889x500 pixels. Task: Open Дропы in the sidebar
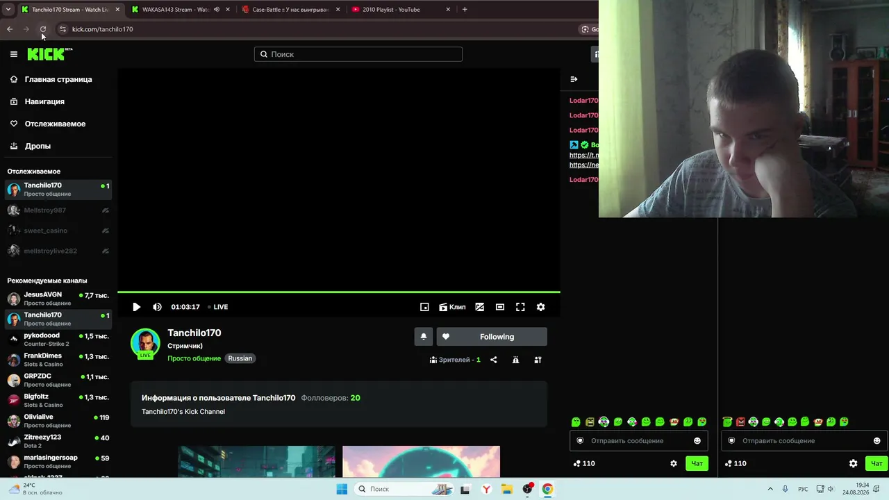tap(38, 146)
